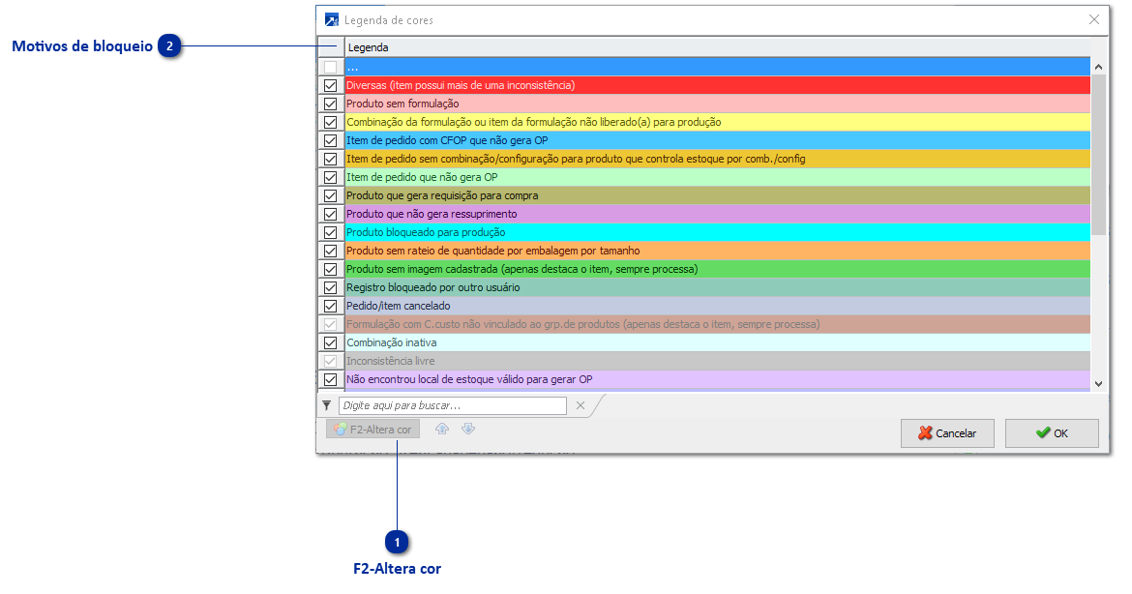Click the X icon to clear the search field
The height and width of the screenshot is (594, 1132).
(x=581, y=405)
